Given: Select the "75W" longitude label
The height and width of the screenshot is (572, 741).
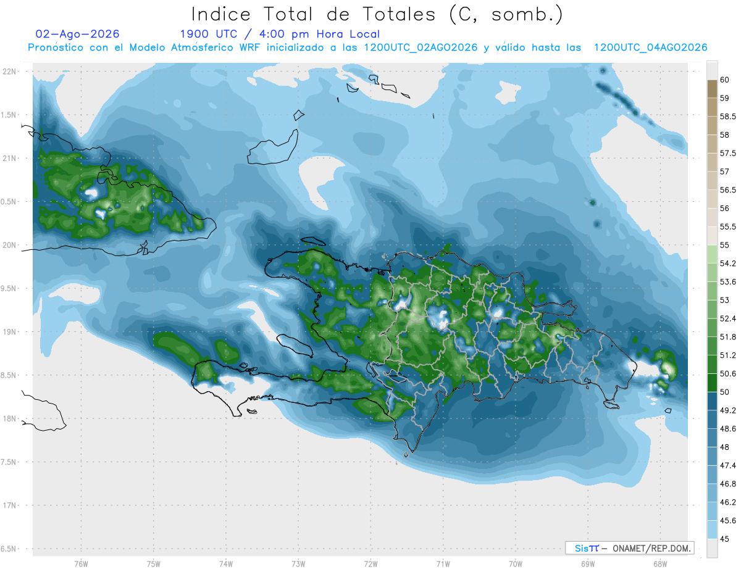Looking at the screenshot, I should tap(154, 564).
